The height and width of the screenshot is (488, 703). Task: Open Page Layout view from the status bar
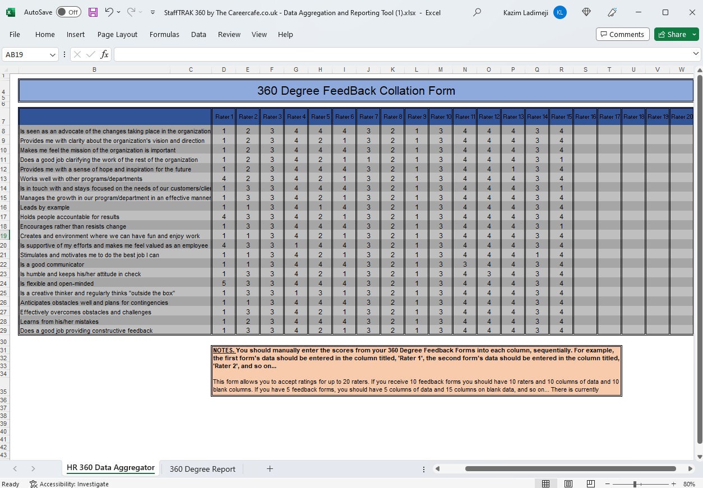(568, 483)
